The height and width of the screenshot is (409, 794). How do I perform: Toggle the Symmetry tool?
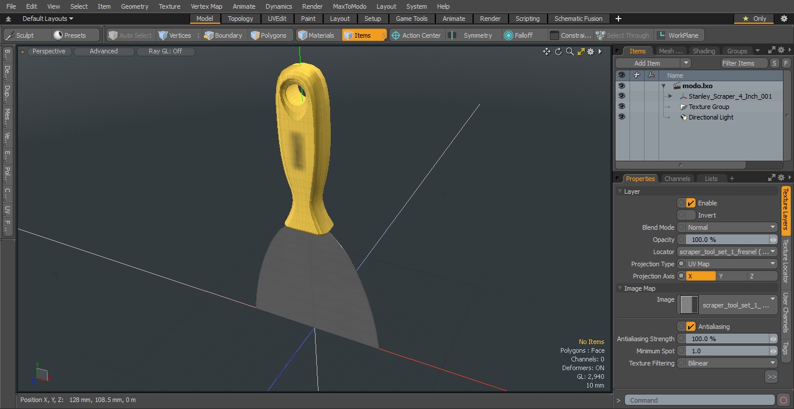pos(473,35)
